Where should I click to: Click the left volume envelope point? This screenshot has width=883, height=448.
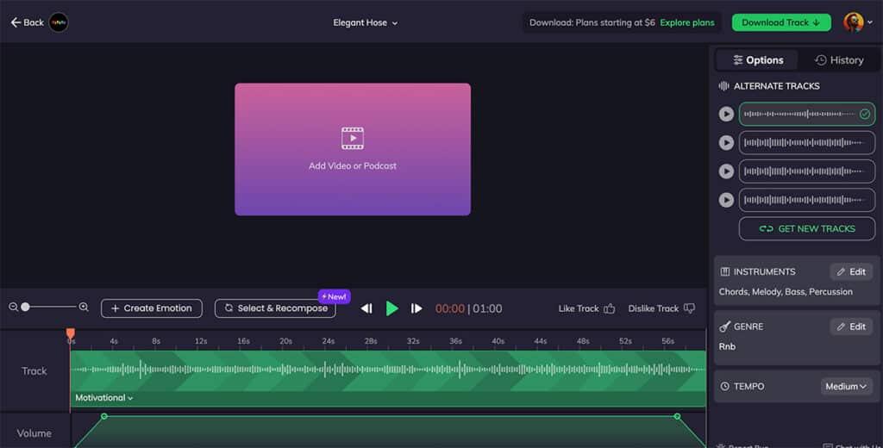click(104, 416)
